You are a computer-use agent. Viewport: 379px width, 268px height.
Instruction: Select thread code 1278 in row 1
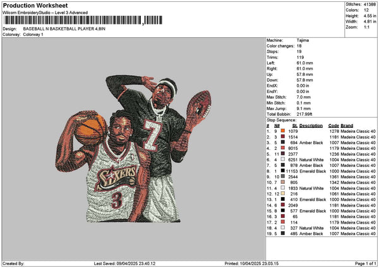334,131
